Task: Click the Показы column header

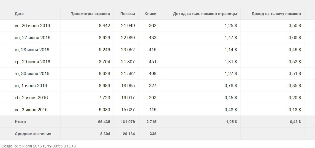Action: point(127,14)
